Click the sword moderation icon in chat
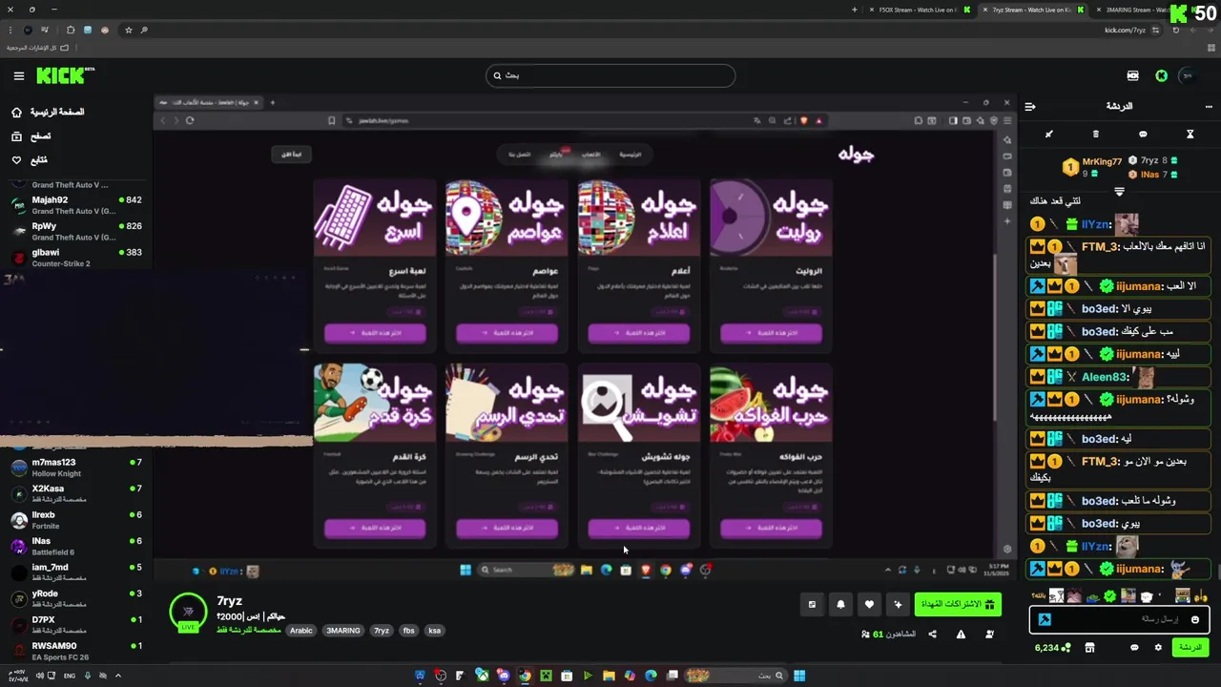This screenshot has width=1221, height=687. tap(1048, 135)
